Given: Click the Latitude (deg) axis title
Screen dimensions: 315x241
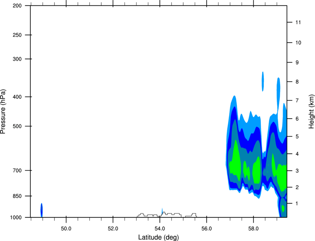Looking at the screenshot, I should pyautogui.click(x=158, y=237).
